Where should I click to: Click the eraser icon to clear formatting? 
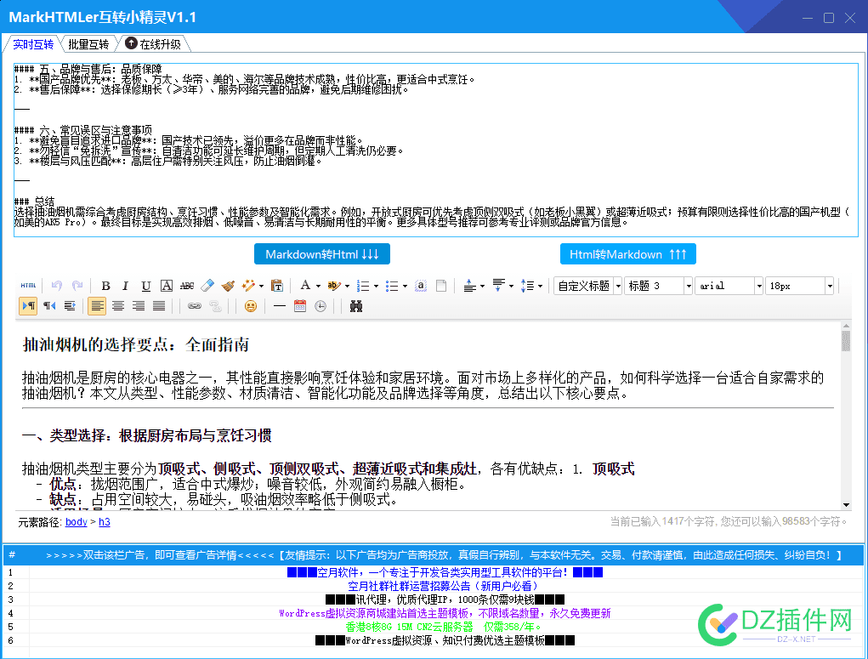pyautogui.click(x=207, y=286)
